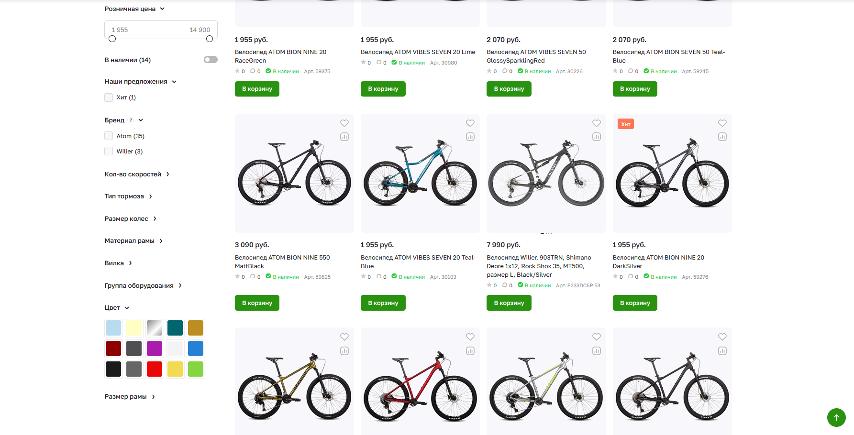
Task: Select the purple color swatch
Action: (x=155, y=348)
